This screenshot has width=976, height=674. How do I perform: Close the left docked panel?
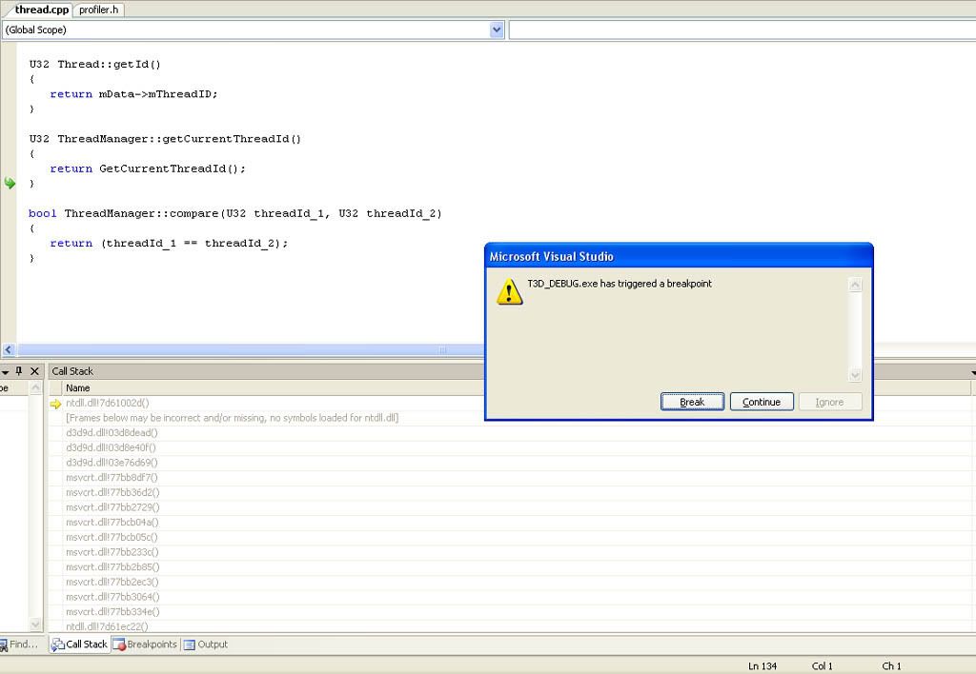[35, 371]
